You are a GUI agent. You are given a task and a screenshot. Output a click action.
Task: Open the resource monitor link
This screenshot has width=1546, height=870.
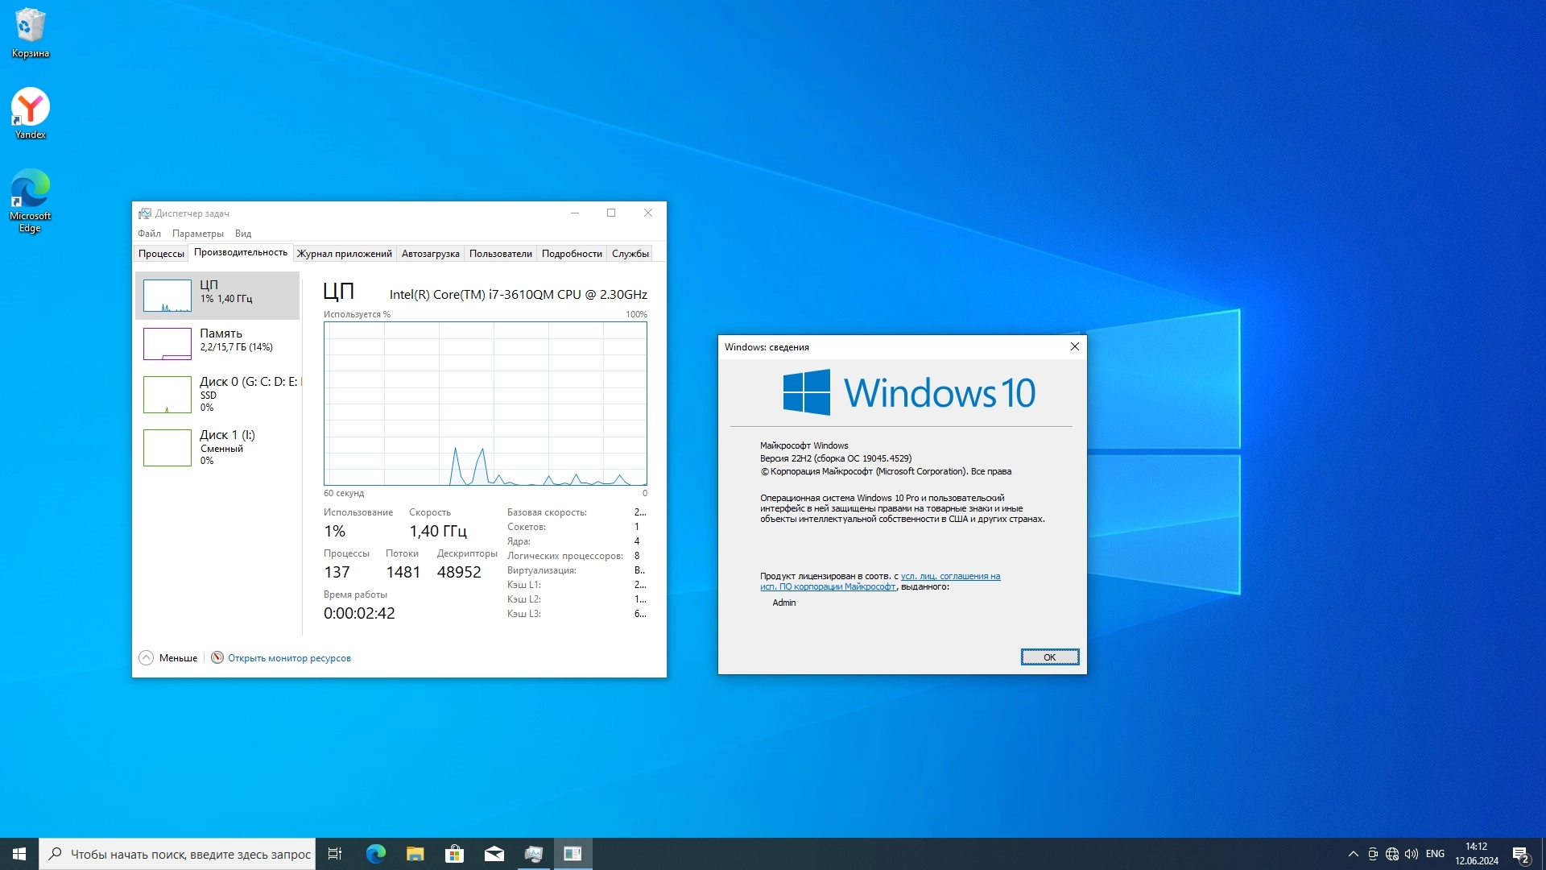point(289,658)
